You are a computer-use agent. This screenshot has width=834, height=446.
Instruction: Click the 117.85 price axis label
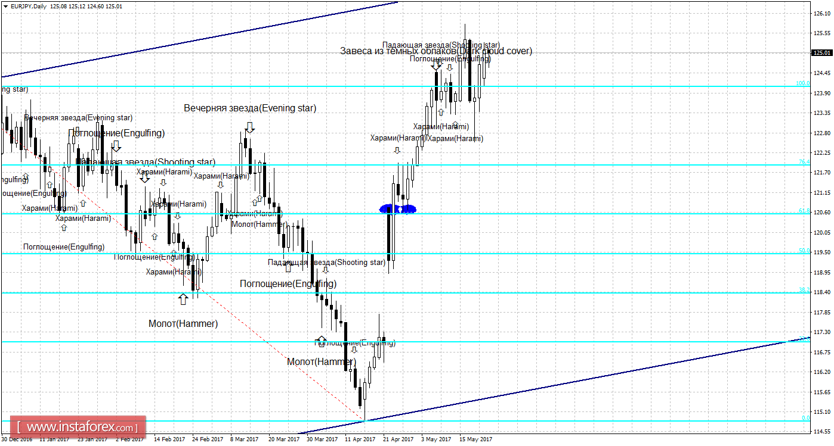point(822,313)
